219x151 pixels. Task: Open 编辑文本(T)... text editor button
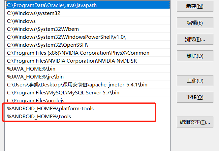(195, 122)
